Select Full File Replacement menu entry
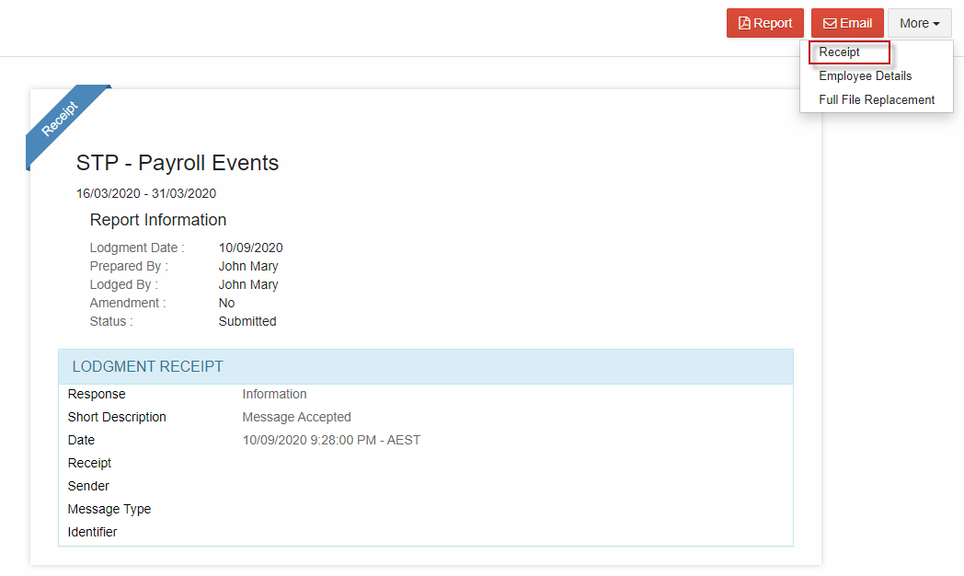 [876, 100]
